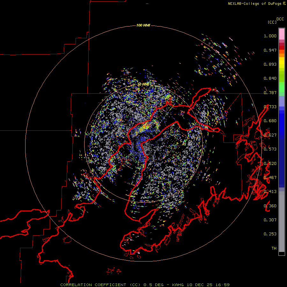This screenshot has height=287, width=287.
Task: Click the 0.413 scale value
Action: pyautogui.click(x=270, y=192)
